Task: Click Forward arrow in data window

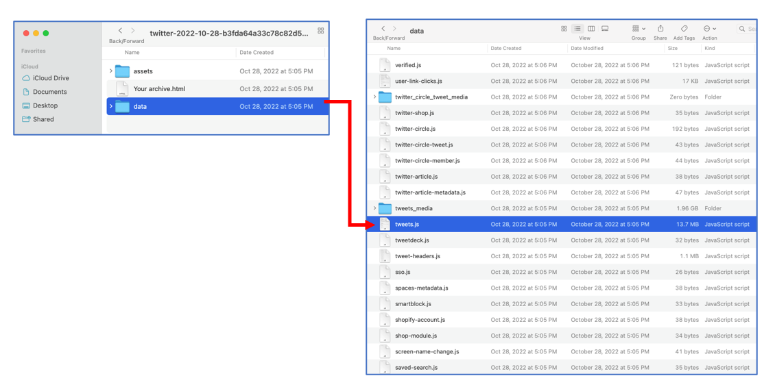Action: [x=394, y=29]
